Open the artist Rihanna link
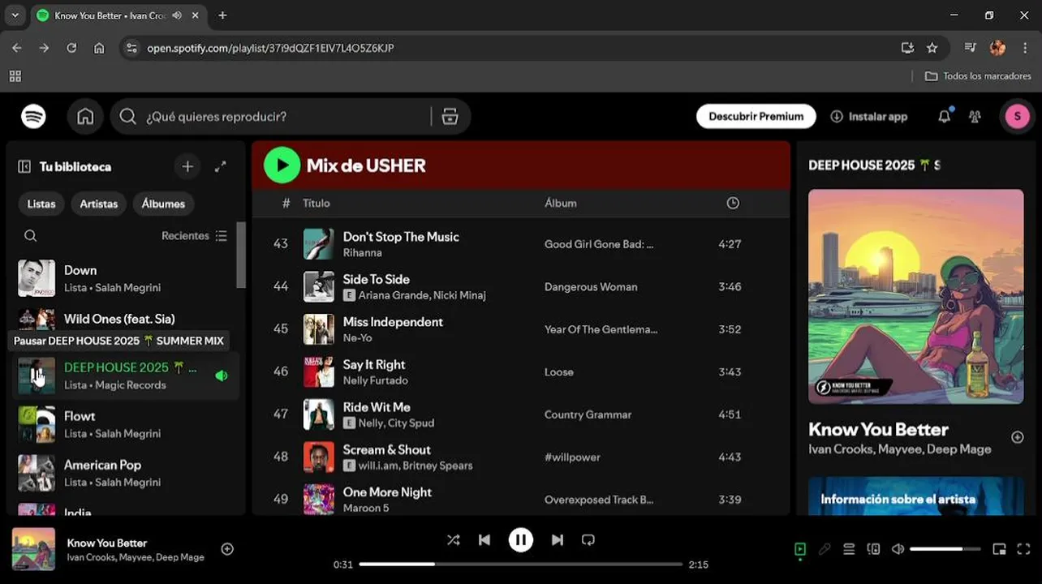1042x584 pixels. tap(362, 253)
